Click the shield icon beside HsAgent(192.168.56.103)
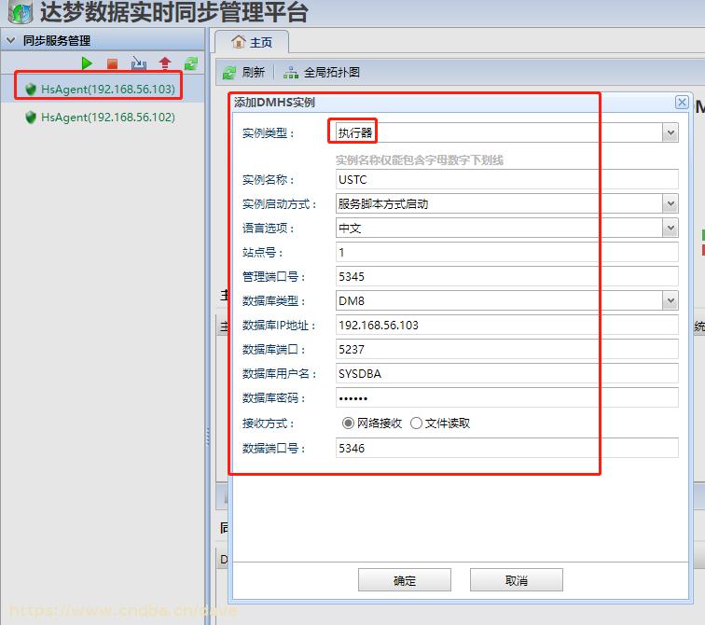 (x=31, y=89)
